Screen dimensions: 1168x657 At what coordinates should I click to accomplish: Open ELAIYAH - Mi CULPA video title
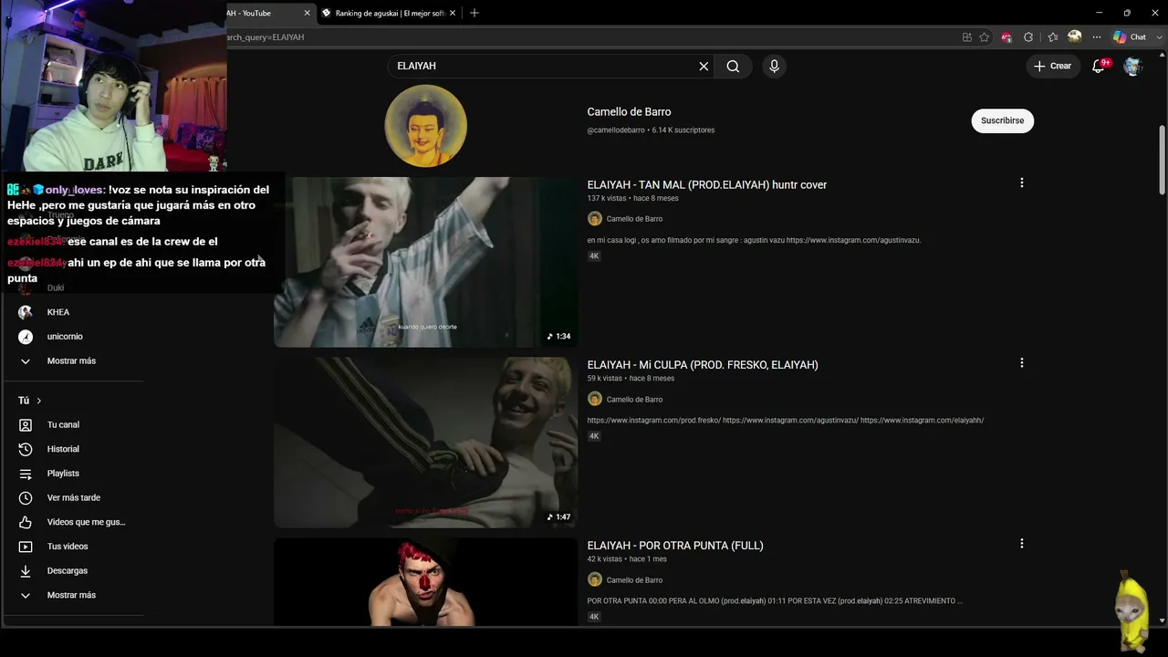[703, 365]
